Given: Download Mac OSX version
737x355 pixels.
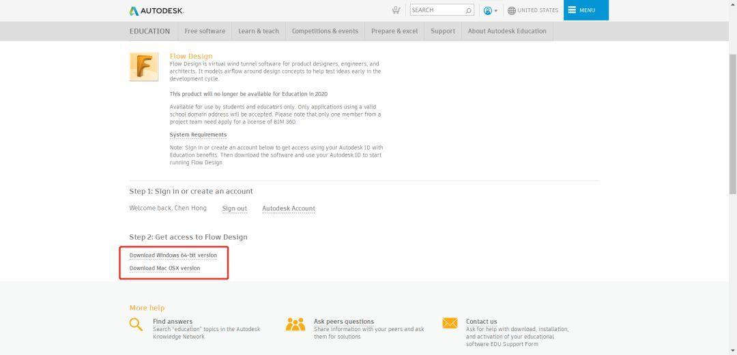Looking at the screenshot, I should (164, 268).
